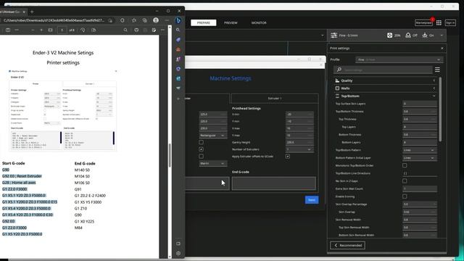Expand the print settings summary bar chevron

[x=442, y=36]
